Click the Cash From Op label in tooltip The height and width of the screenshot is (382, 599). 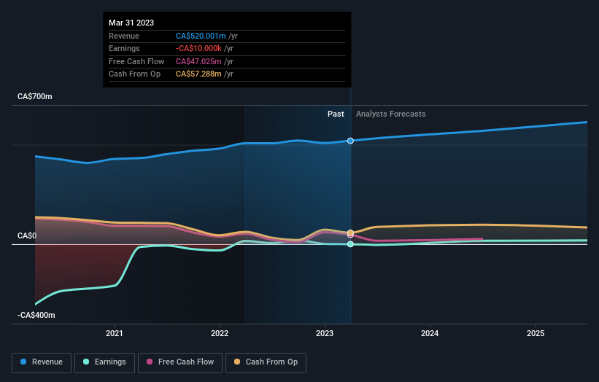(x=134, y=74)
